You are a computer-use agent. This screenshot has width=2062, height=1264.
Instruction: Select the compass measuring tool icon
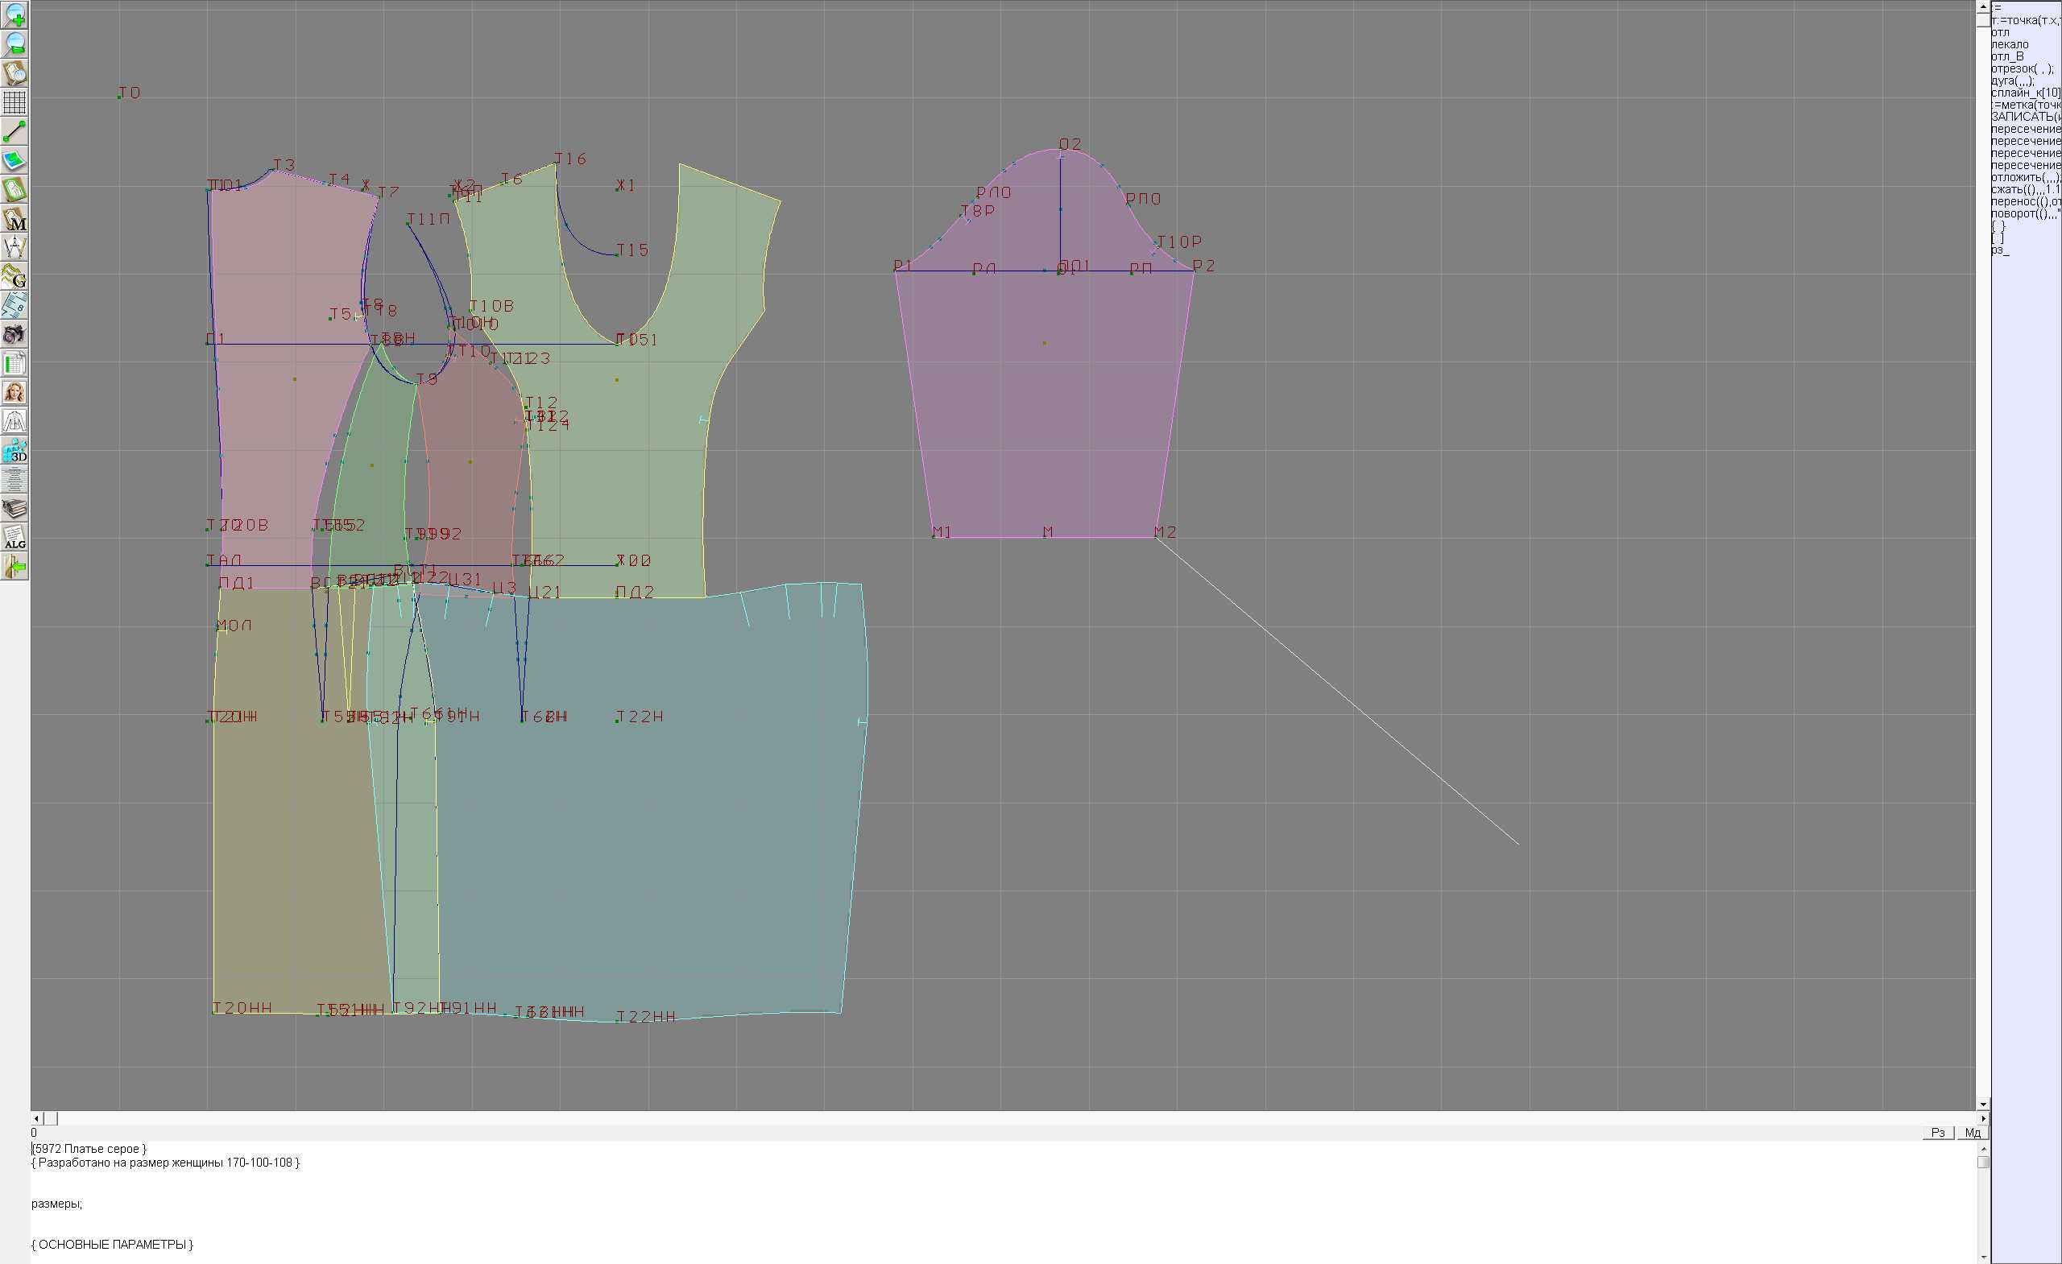pyautogui.click(x=14, y=247)
